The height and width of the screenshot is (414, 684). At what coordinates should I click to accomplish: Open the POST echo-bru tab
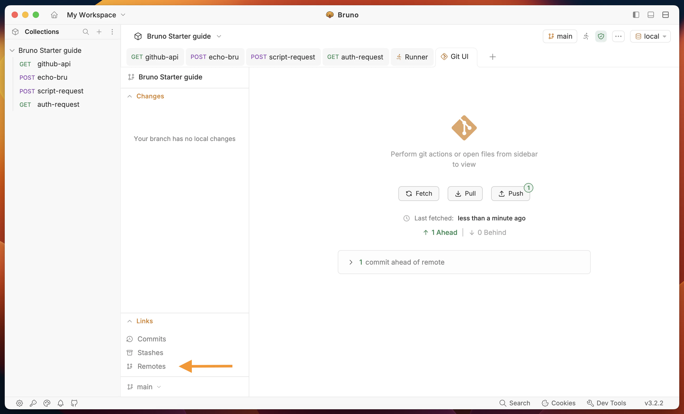214,57
